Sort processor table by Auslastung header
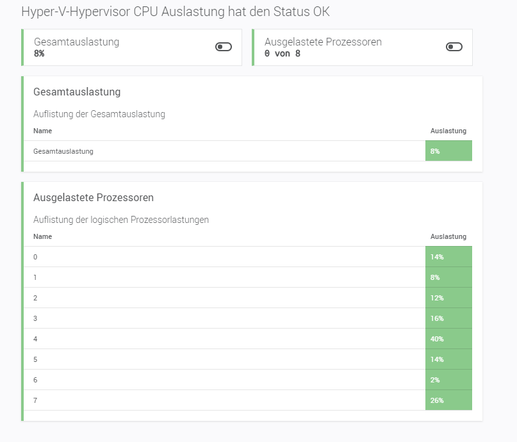Image resolution: width=517 pixels, height=442 pixels. [x=448, y=236]
